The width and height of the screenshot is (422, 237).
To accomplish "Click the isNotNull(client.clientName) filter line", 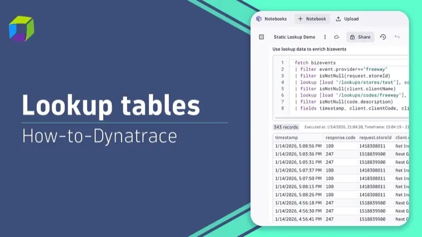I will coord(345,89).
